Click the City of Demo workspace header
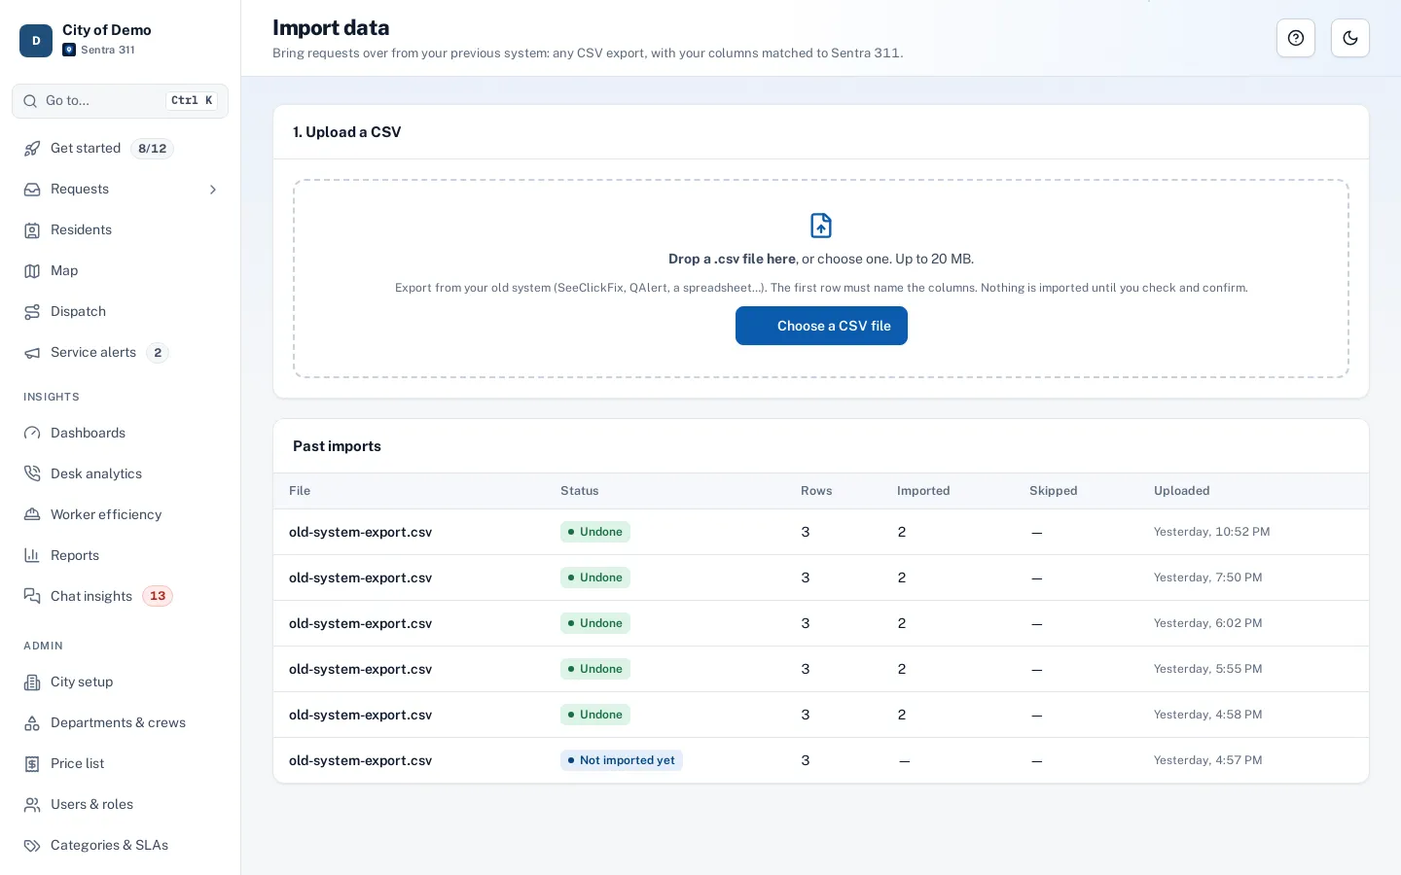1401x875 pixels. (120, 40)
